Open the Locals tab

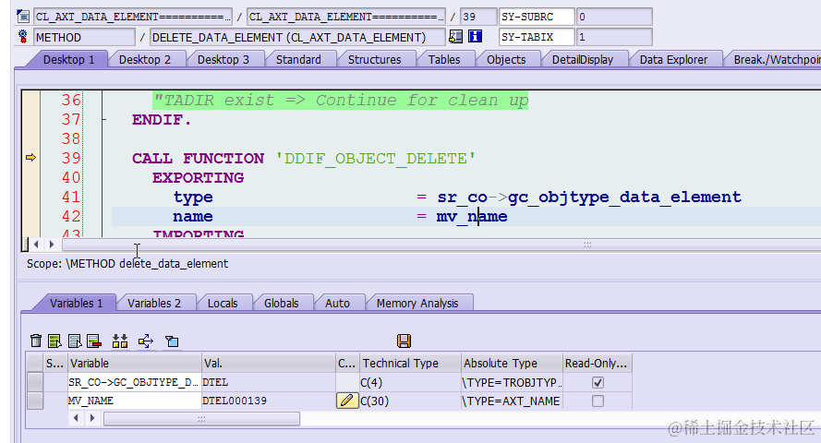[223, 304]
